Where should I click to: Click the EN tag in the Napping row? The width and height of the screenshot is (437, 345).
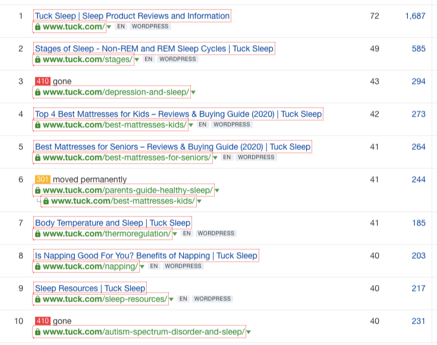point(154,266)
